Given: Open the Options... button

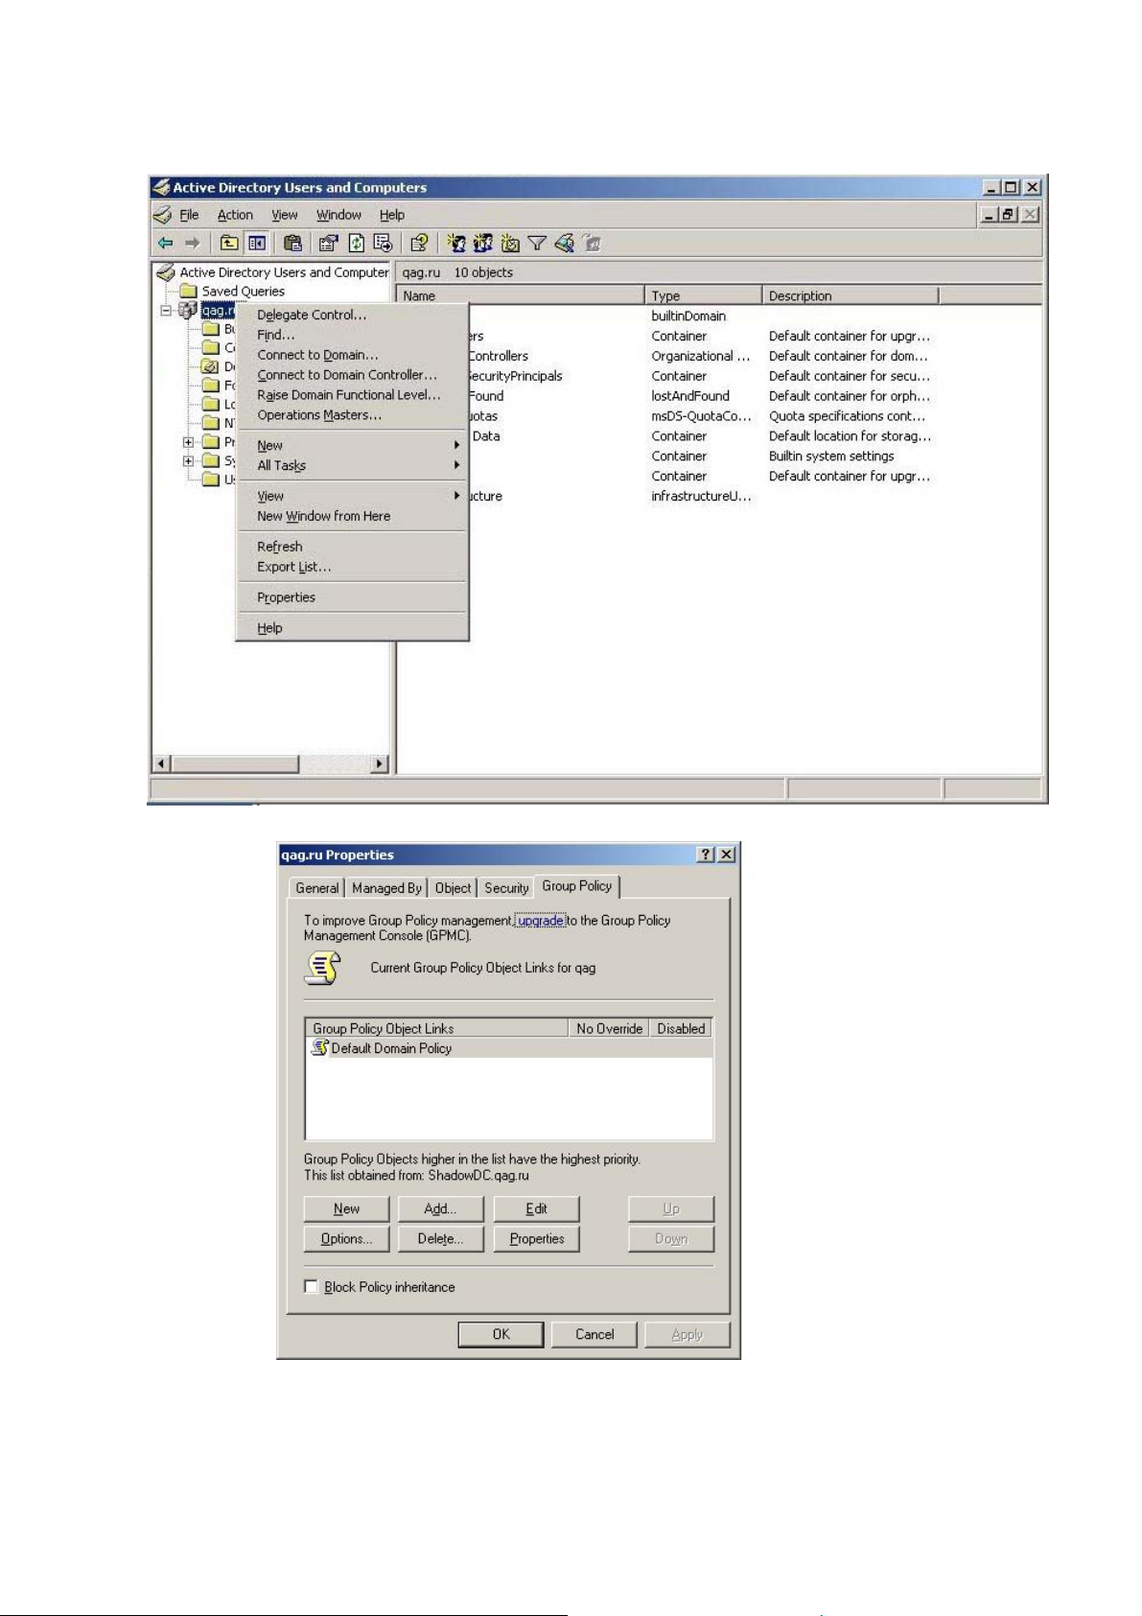Looking at the screenshot, I should coord(346,1238).
